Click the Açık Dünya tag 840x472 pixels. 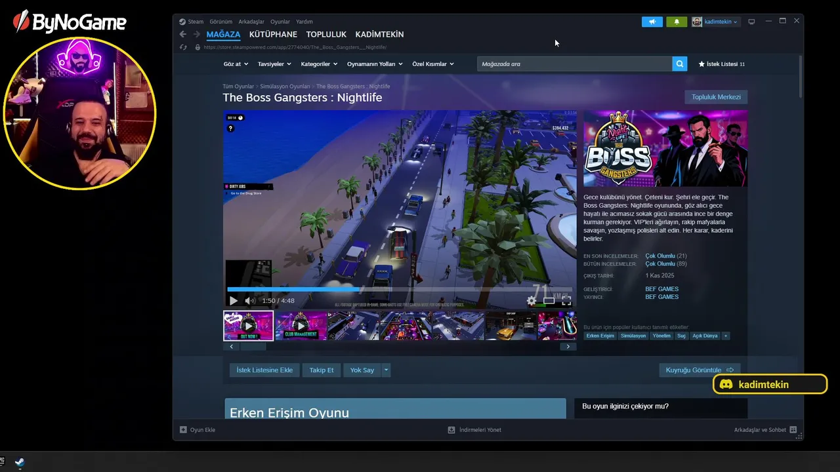click(x=705, y=336)
